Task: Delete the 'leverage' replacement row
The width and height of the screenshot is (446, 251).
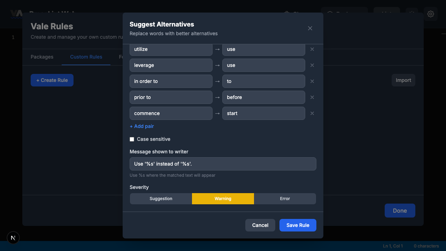Action: pos(312,65)
